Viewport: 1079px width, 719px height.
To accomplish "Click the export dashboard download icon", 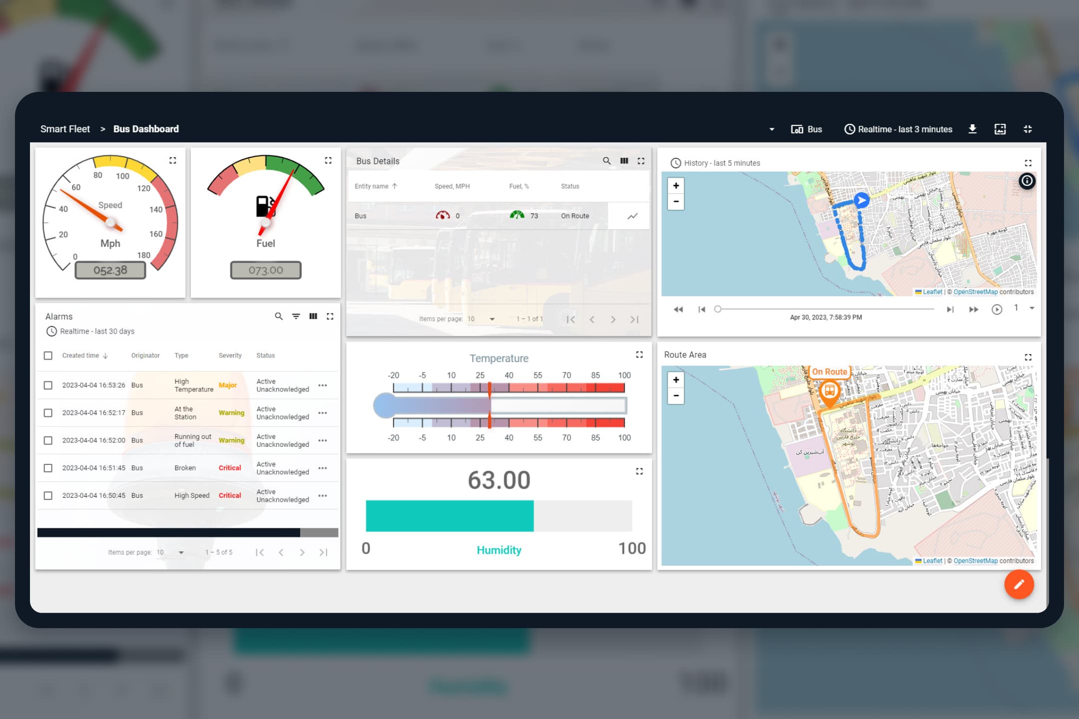I will [973, 129].
